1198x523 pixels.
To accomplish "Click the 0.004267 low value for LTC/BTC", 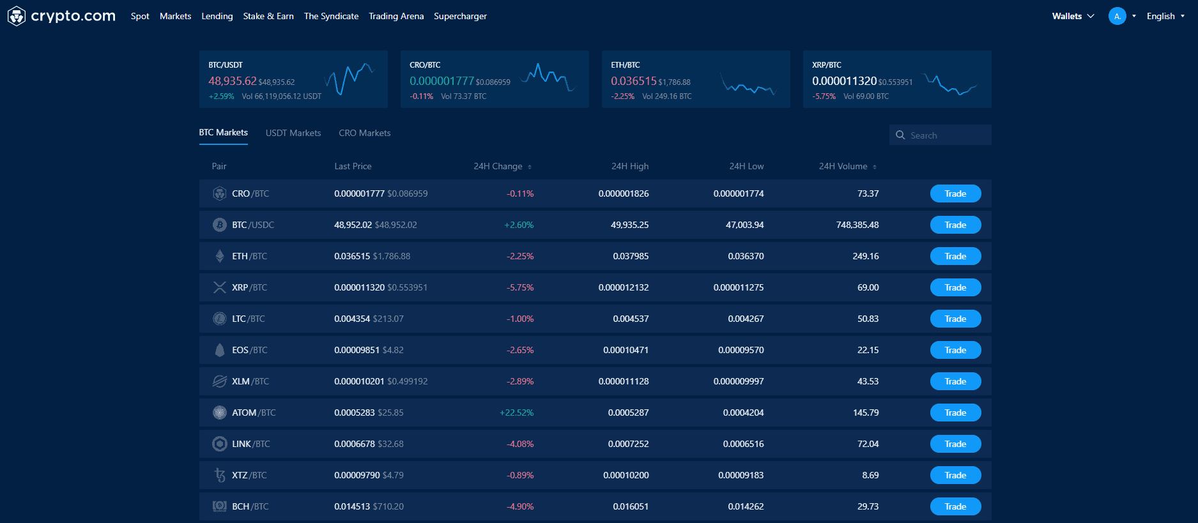I will tap(746, 319).
